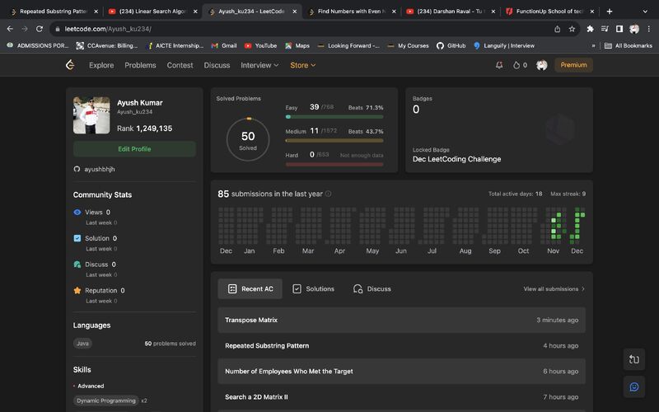Viewport: 659px width, 412px height.
Task: Click the 50 Solved progress circle
Action: pos(248,139)
